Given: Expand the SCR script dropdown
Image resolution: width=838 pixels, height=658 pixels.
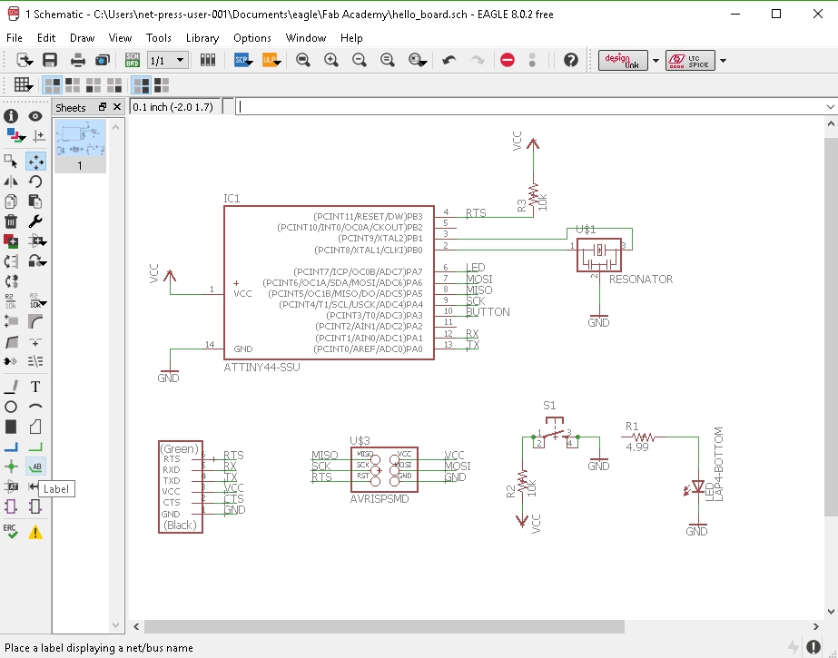Looking at the screenshot, I should pos(250,63).
